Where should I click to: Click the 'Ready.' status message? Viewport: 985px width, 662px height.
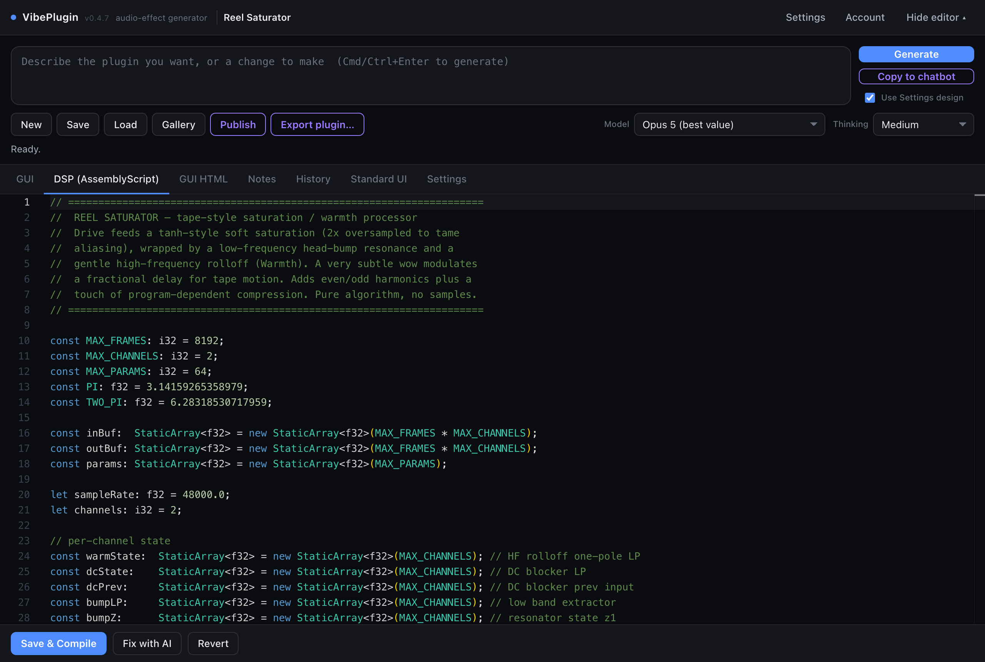tap(26, 149)
